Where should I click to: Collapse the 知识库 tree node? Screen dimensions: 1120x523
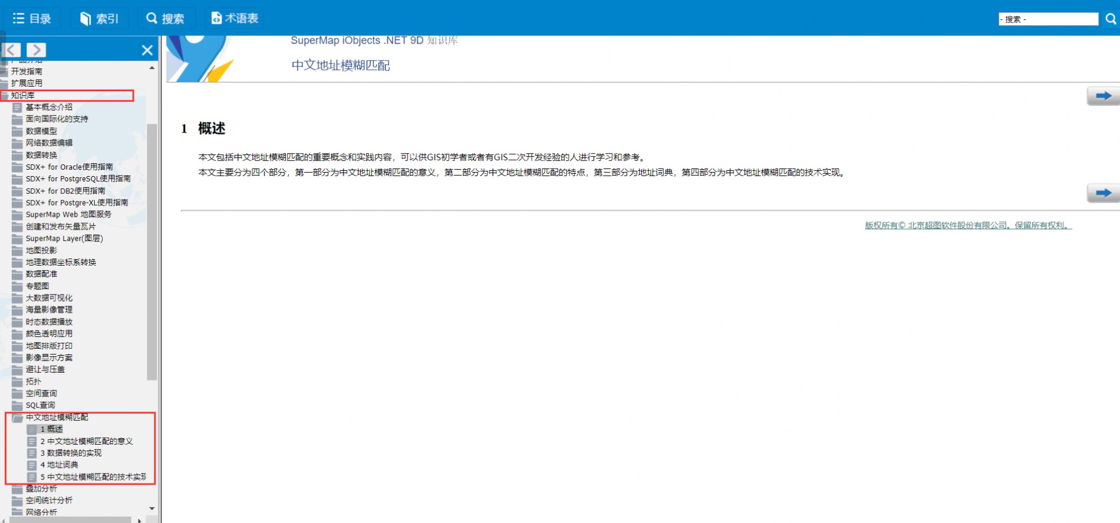tap(22, 95)
